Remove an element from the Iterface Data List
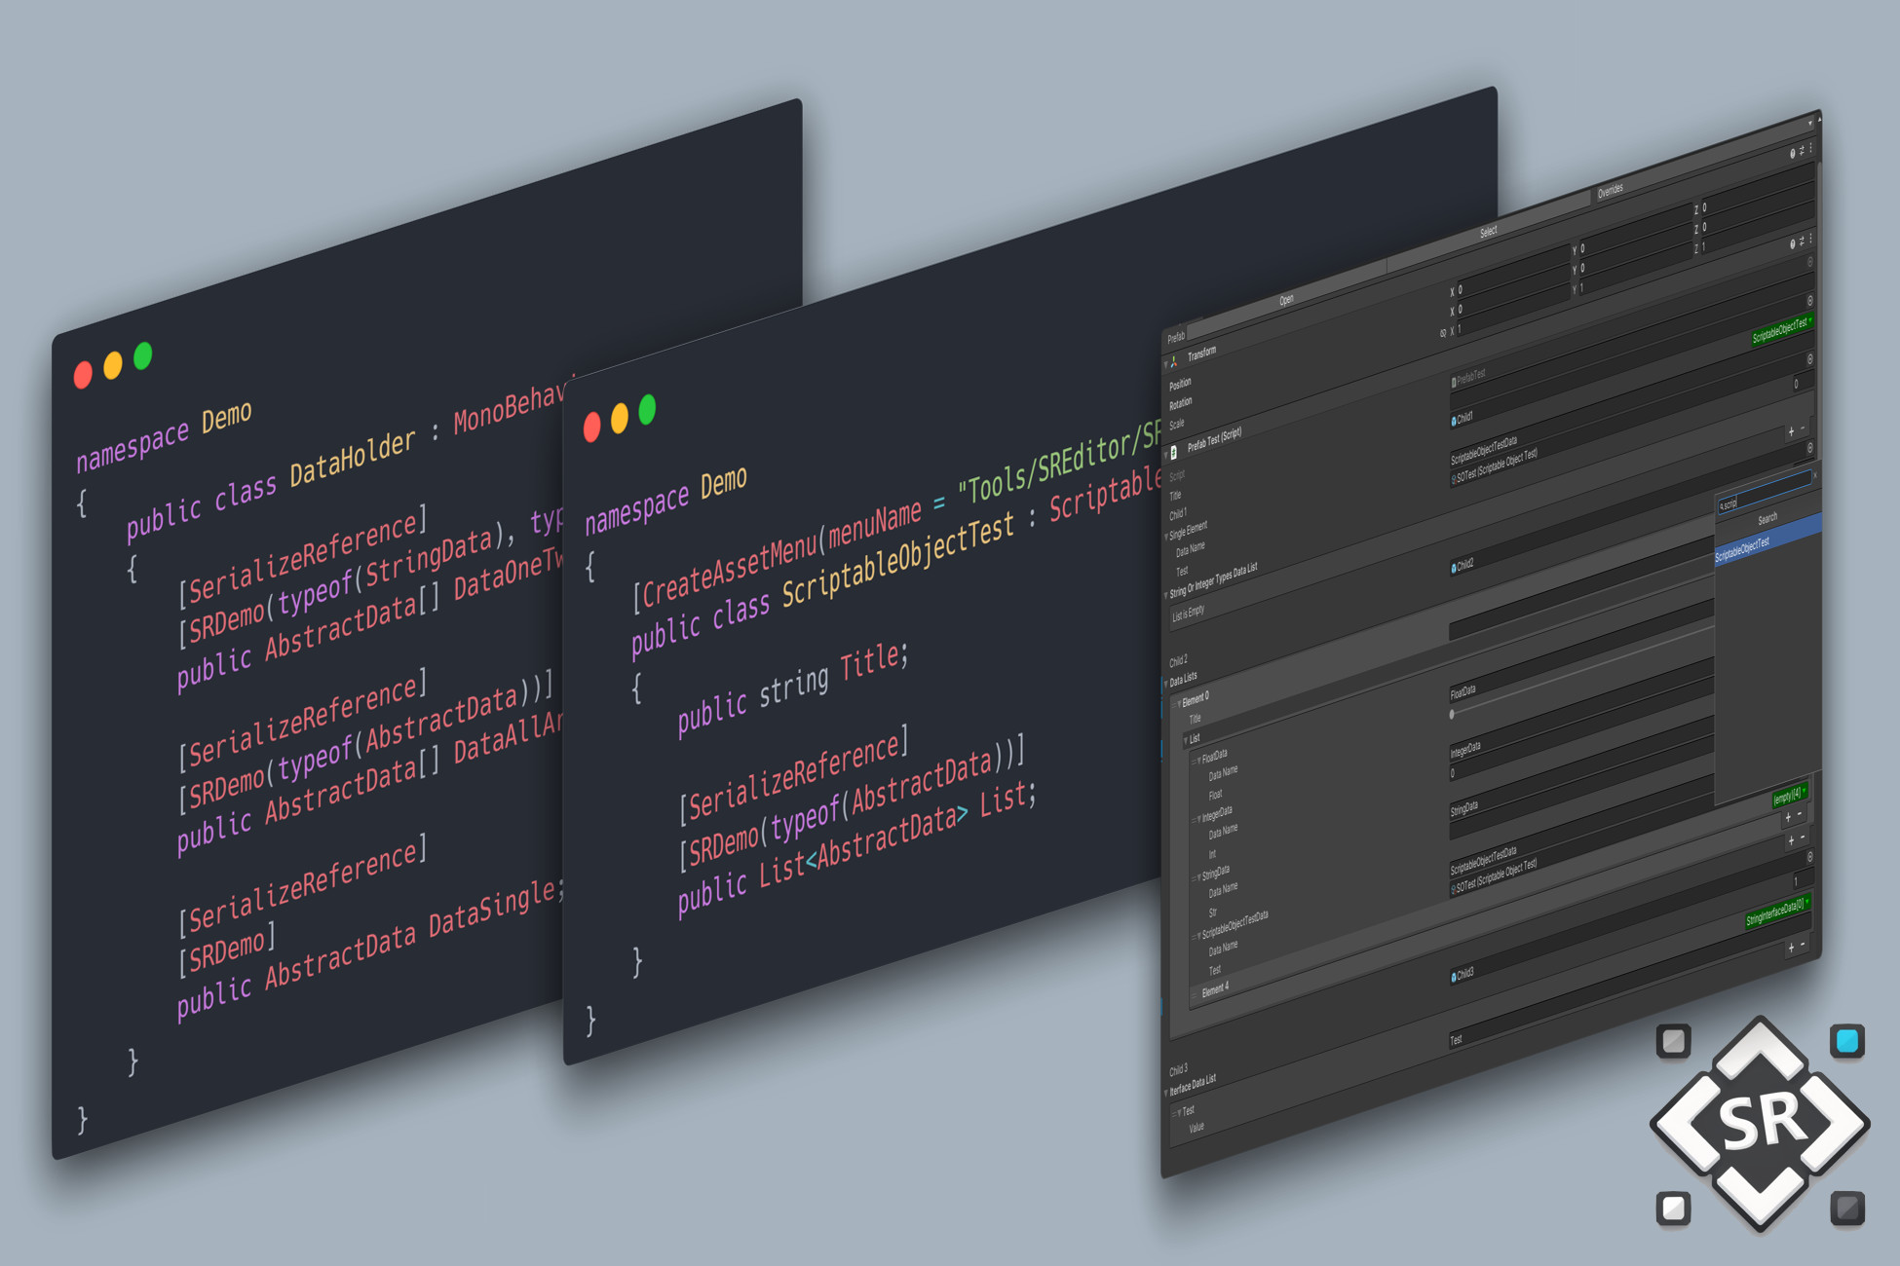 tap(1803, 944)
